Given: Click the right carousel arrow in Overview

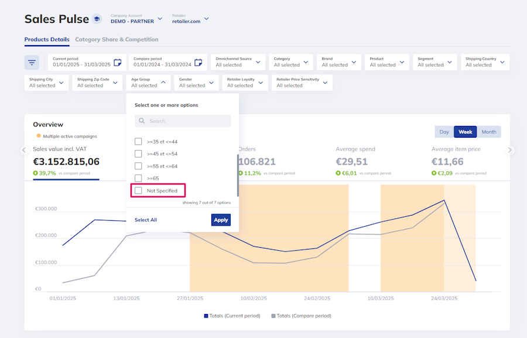Looking at the screenshot, I should click(x=509, y=150).
